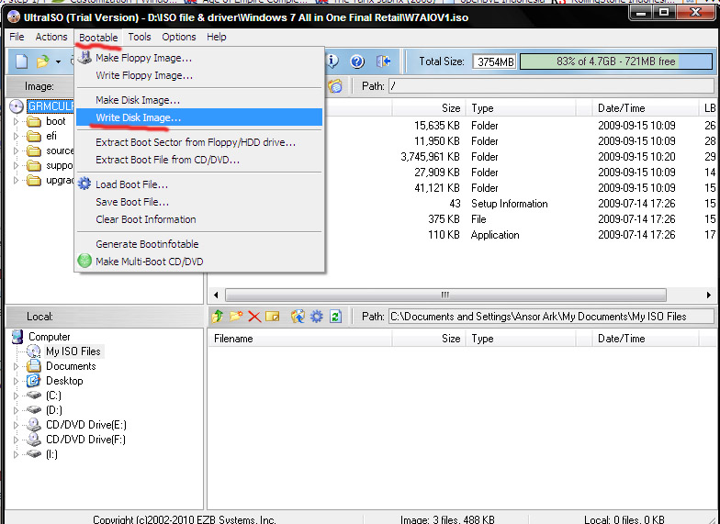Click the Local Path field with My ISO Files
The image size is (720, 524).
pos(551,316)
